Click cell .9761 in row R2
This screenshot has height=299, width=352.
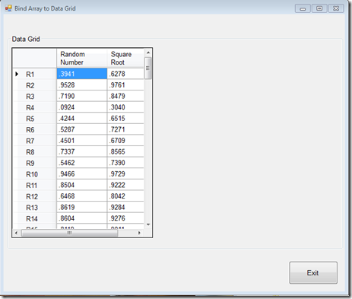pyautogui.click(x=125, y=85)
